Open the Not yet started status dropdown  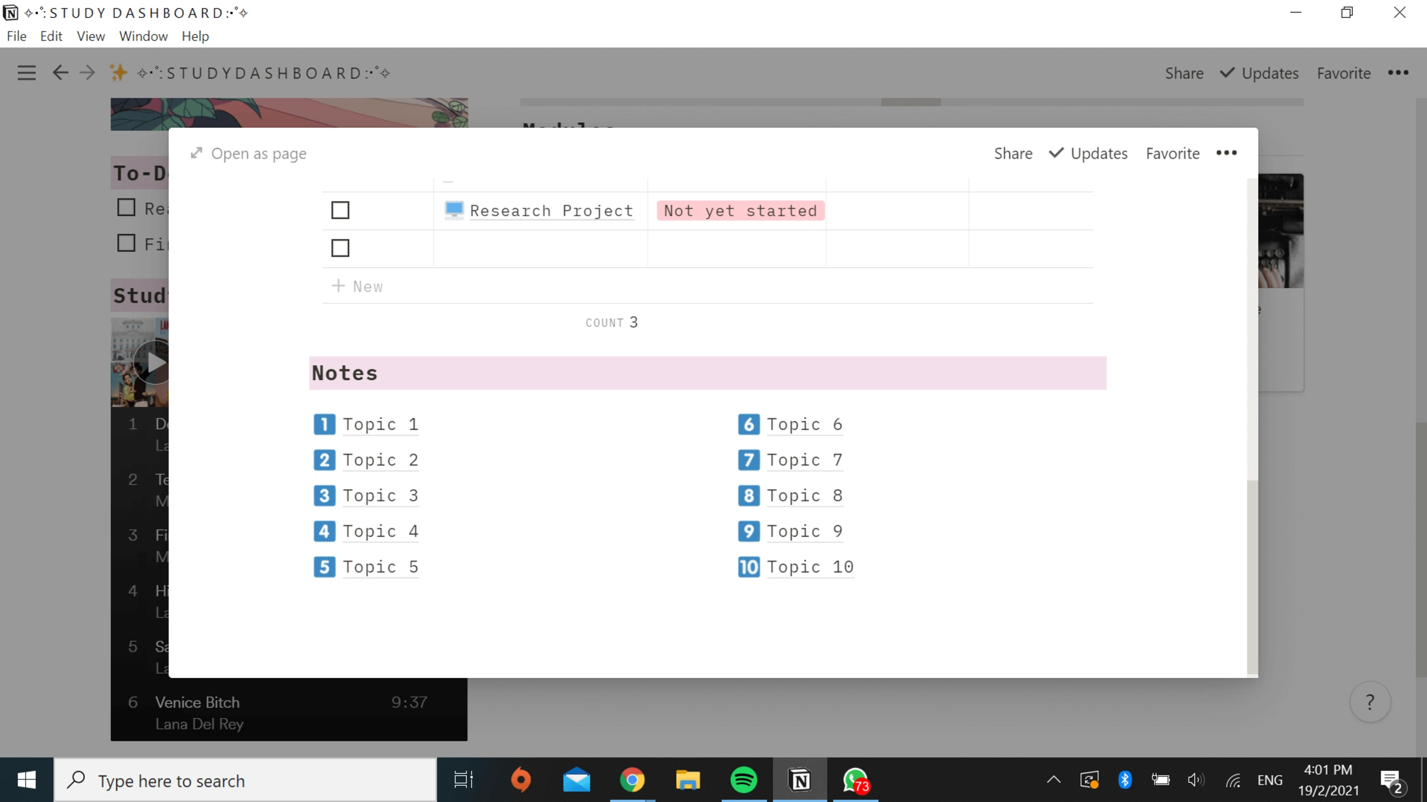tap(740, 211)
